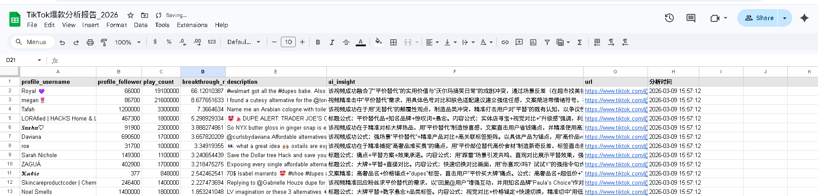Open the Data menu
The height and width of the screenshot is (196, 818).
[x=141, y=25]
